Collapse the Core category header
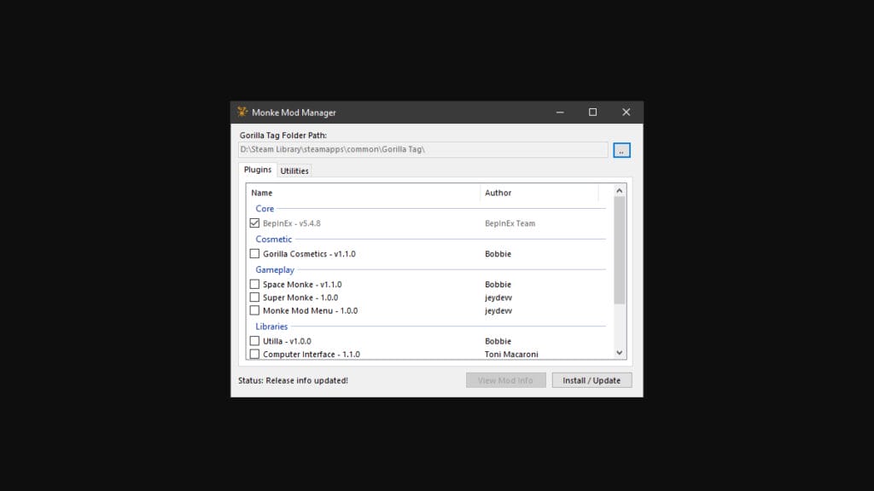The image size is (874, 491). 265,208
